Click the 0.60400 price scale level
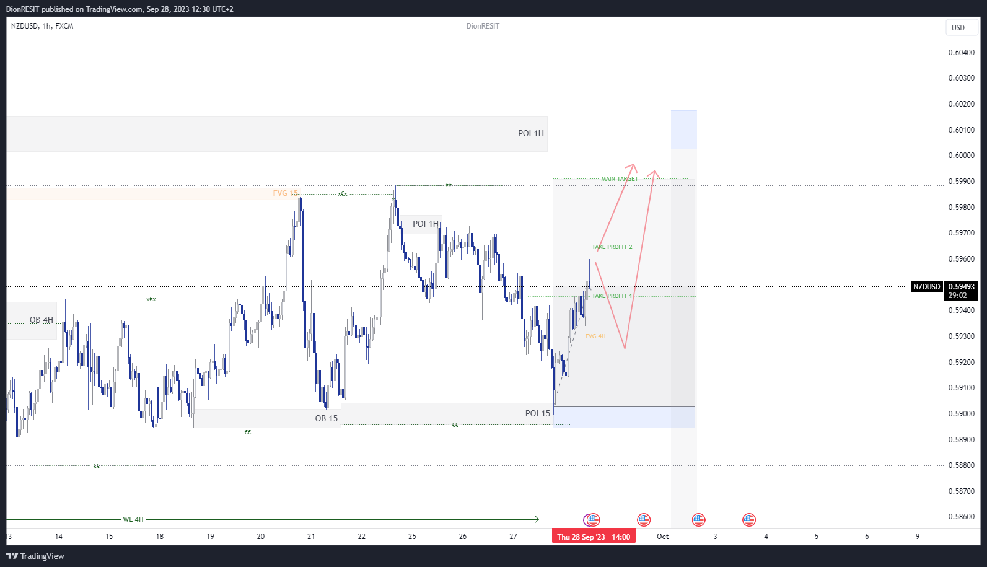 (x=962, y=53)
